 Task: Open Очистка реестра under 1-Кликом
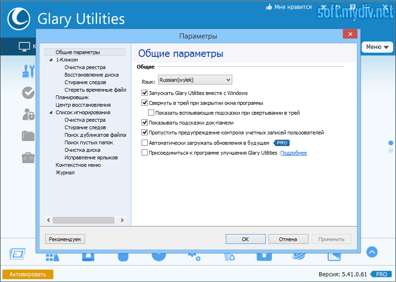tap(85, 67)
